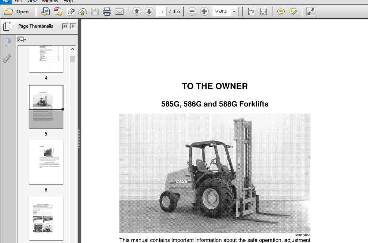Image resolution: width=368 pixels, height=243 pixels.
Task: Select the page 4 thumbnail
Action: [x=46, y=59]
